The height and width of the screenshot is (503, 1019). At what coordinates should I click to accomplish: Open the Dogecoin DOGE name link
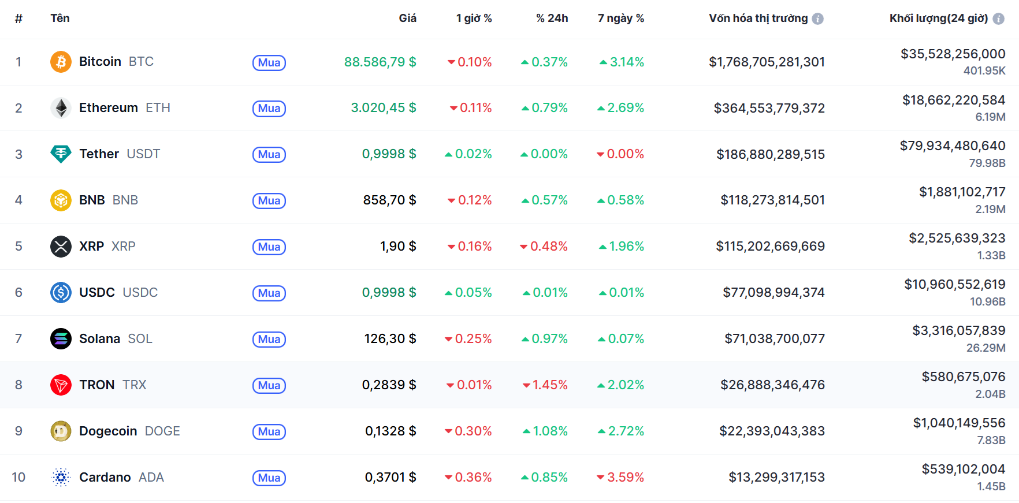[129, 431]
